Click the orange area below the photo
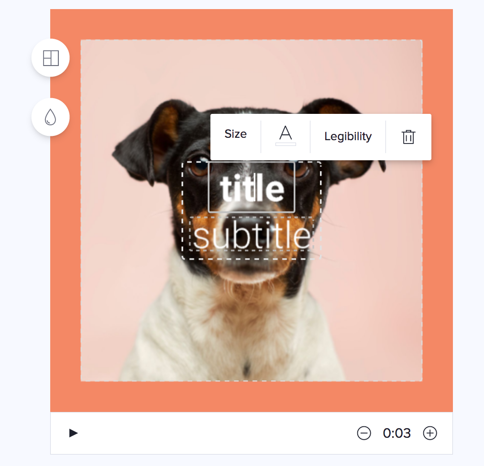 point(252,397)
